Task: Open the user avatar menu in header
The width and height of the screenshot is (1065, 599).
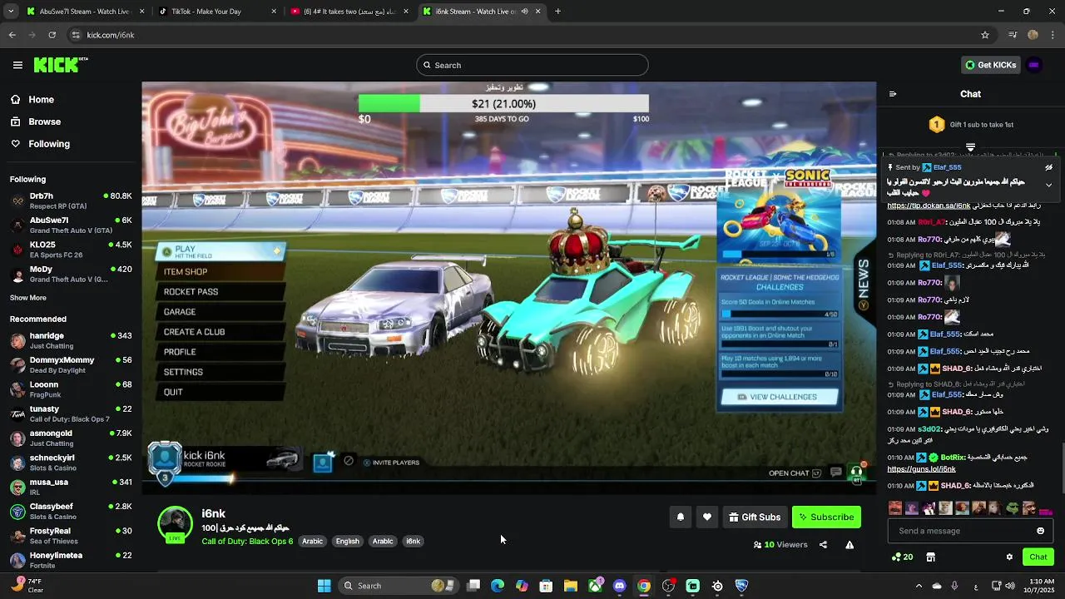Action: (x=1034, y=65)
